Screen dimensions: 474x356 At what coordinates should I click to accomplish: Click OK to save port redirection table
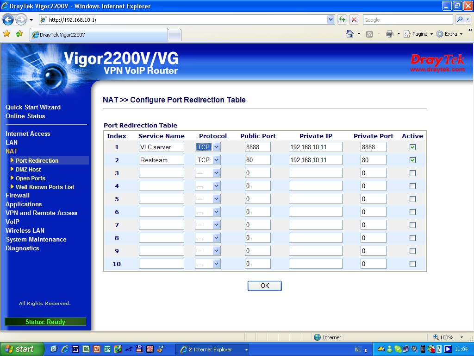pyautogui.click(x=264, y=286)
